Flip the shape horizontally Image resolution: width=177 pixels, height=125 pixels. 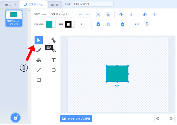coord(137,24)
